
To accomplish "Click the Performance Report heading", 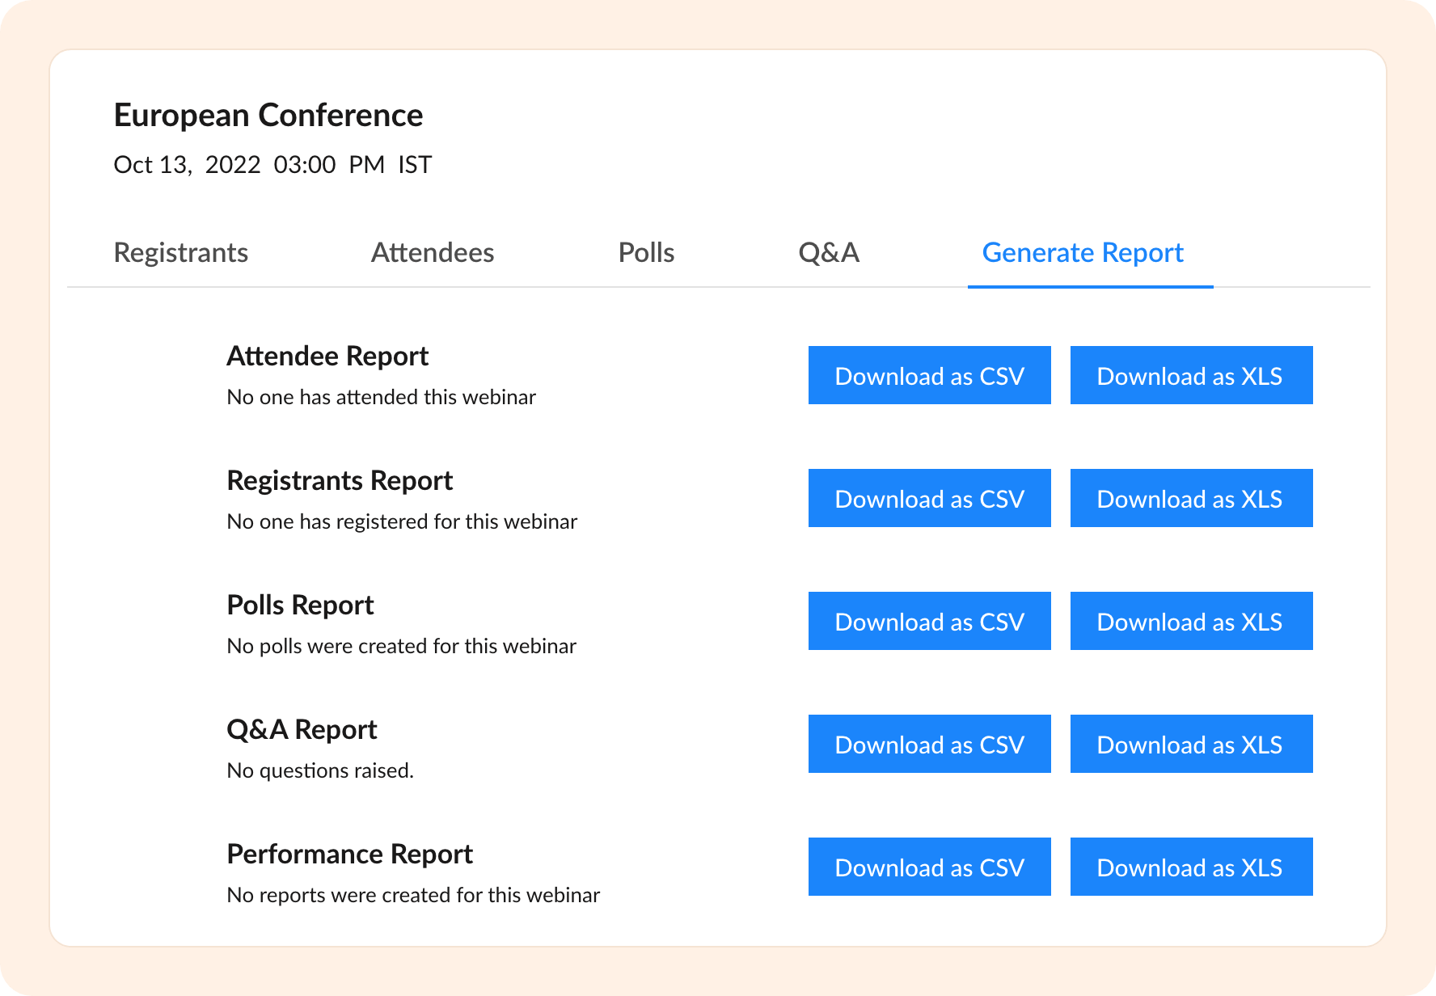I will coord(349,855).
